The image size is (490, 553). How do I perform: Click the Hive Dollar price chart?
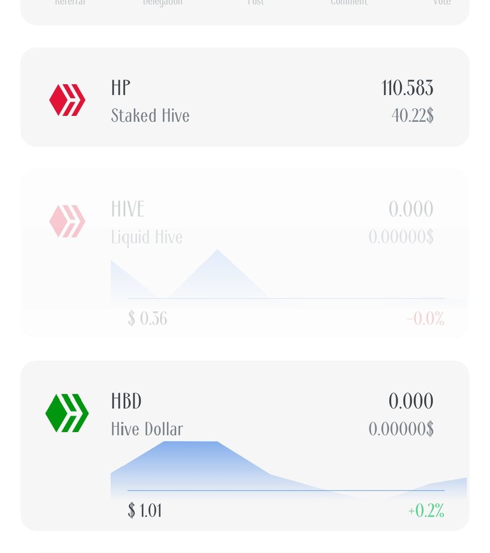(288, 469)
